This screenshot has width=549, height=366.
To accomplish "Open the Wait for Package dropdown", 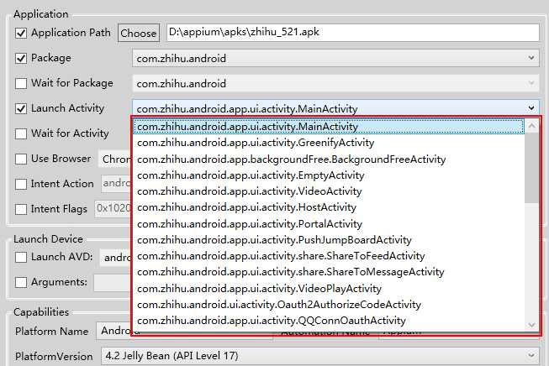I will [x=335, y=83].
